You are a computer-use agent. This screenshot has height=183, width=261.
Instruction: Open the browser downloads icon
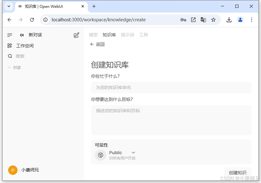pos(229,20)
